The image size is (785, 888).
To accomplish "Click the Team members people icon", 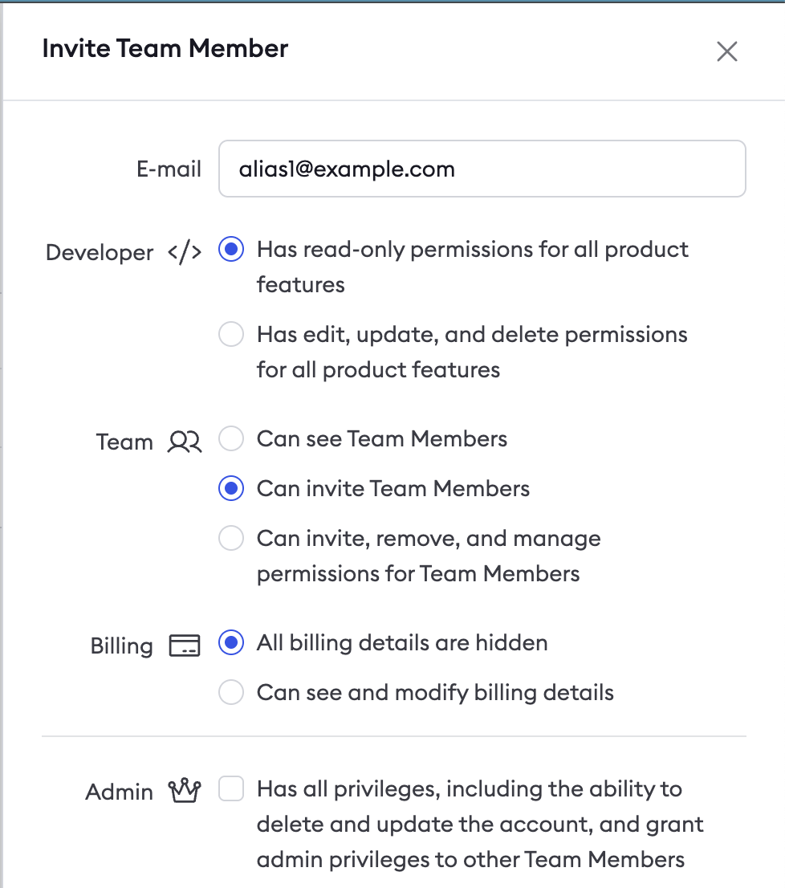I will coord(185,442).
